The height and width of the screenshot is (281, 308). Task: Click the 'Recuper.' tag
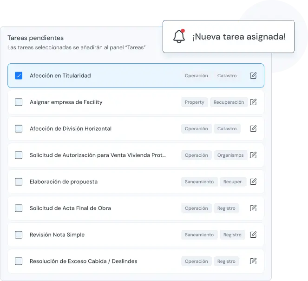click(x=233, y=181)
